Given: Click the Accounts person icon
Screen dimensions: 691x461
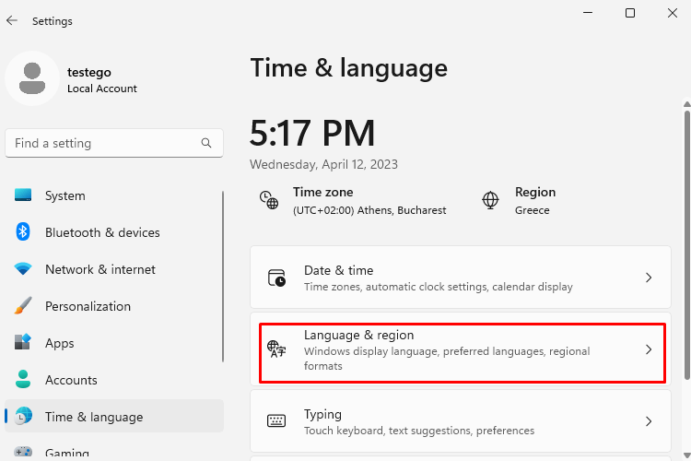Looking at the screenshot, I should (23, 379).
